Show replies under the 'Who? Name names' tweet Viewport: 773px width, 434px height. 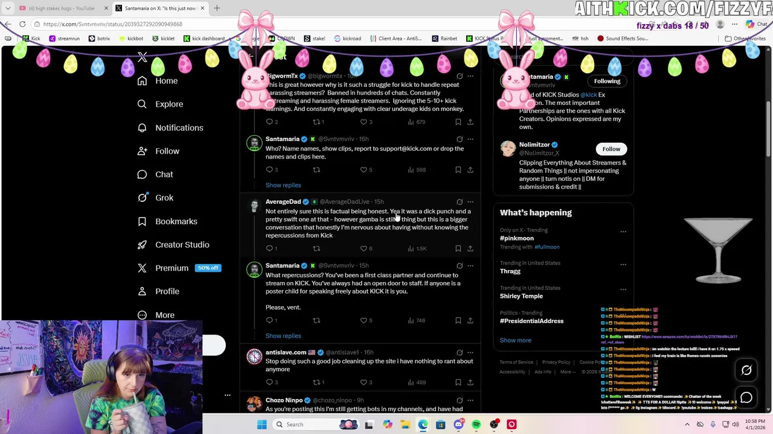point(283,185)
